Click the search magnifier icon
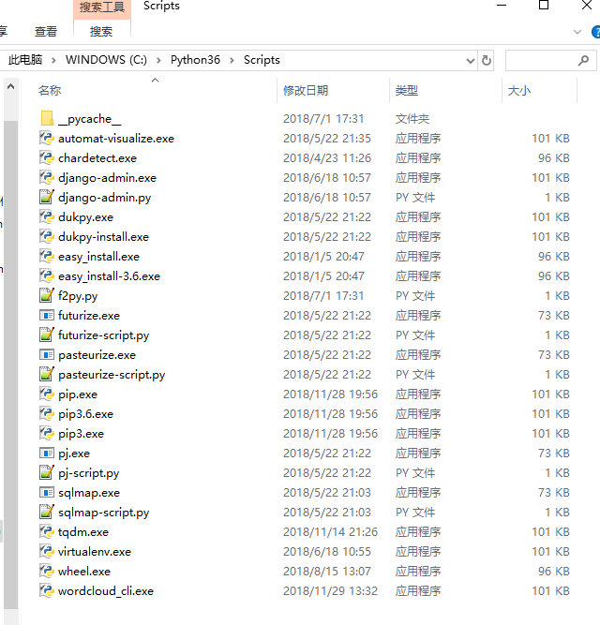The image size is (600, 625). 583,60
